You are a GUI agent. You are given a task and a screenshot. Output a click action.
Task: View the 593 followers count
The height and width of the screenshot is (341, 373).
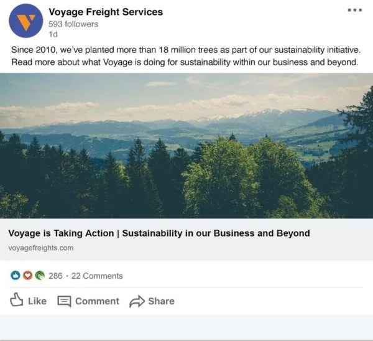click(73, 24)
